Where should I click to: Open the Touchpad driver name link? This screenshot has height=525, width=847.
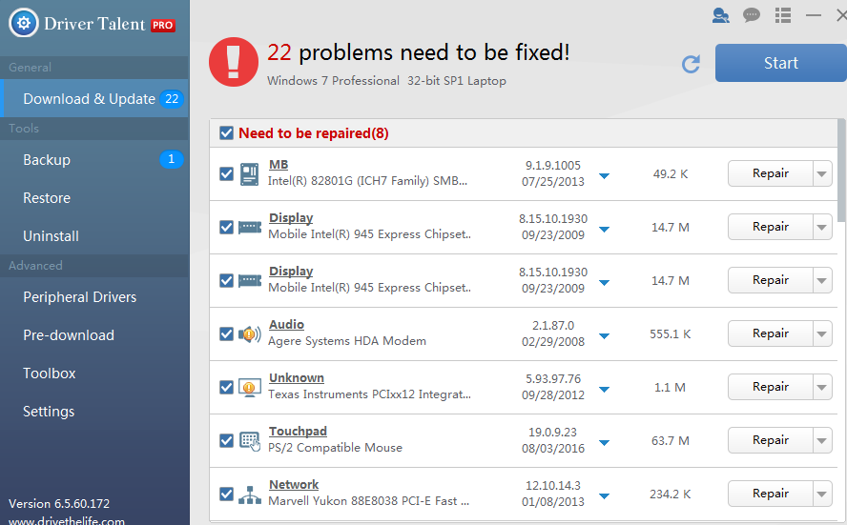point(298,431)
